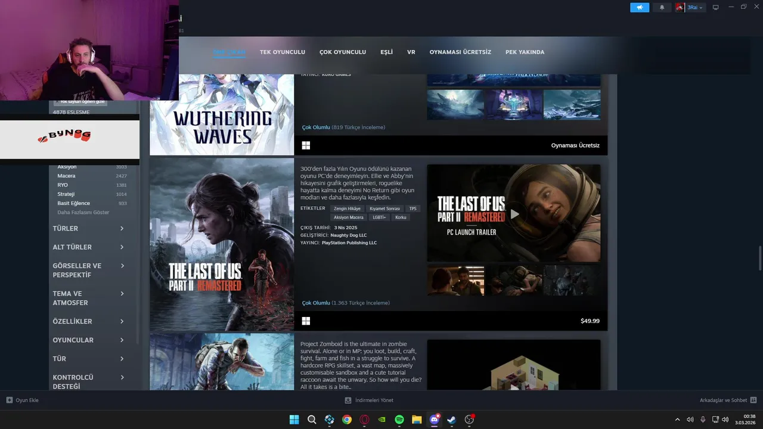Select the TEK OYUNCULU tab
Screen dimensions: 763x429
(283, 52)
